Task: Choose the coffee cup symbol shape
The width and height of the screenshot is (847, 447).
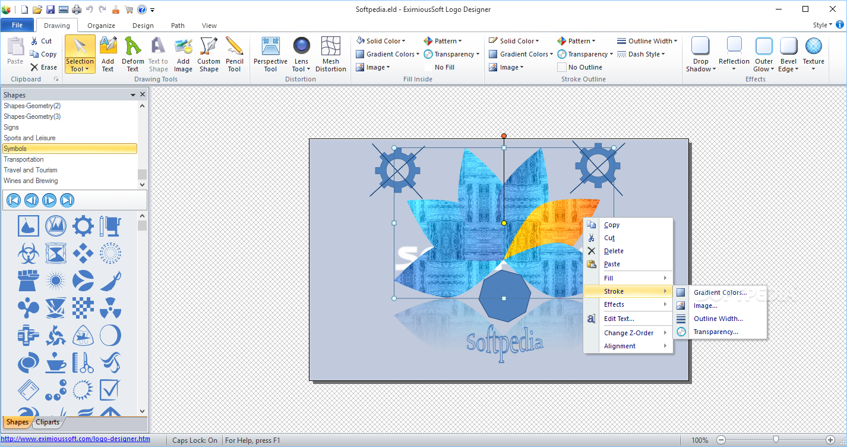Action: click(56, 363)
